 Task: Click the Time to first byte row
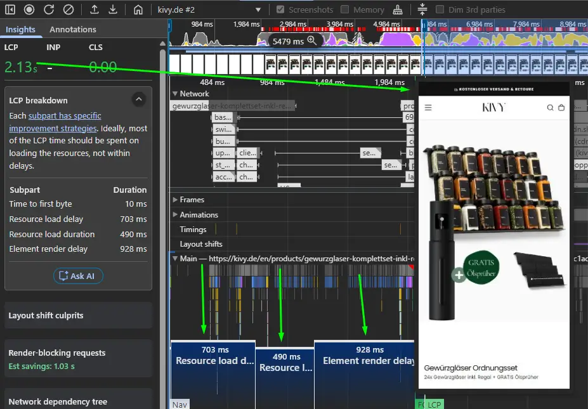pos(78,204)
